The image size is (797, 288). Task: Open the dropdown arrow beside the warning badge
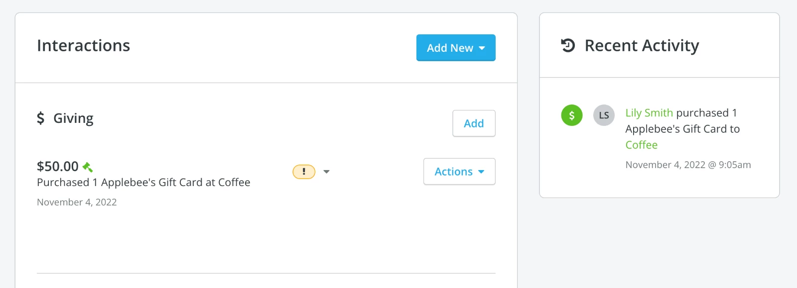(x=327, y=172)
